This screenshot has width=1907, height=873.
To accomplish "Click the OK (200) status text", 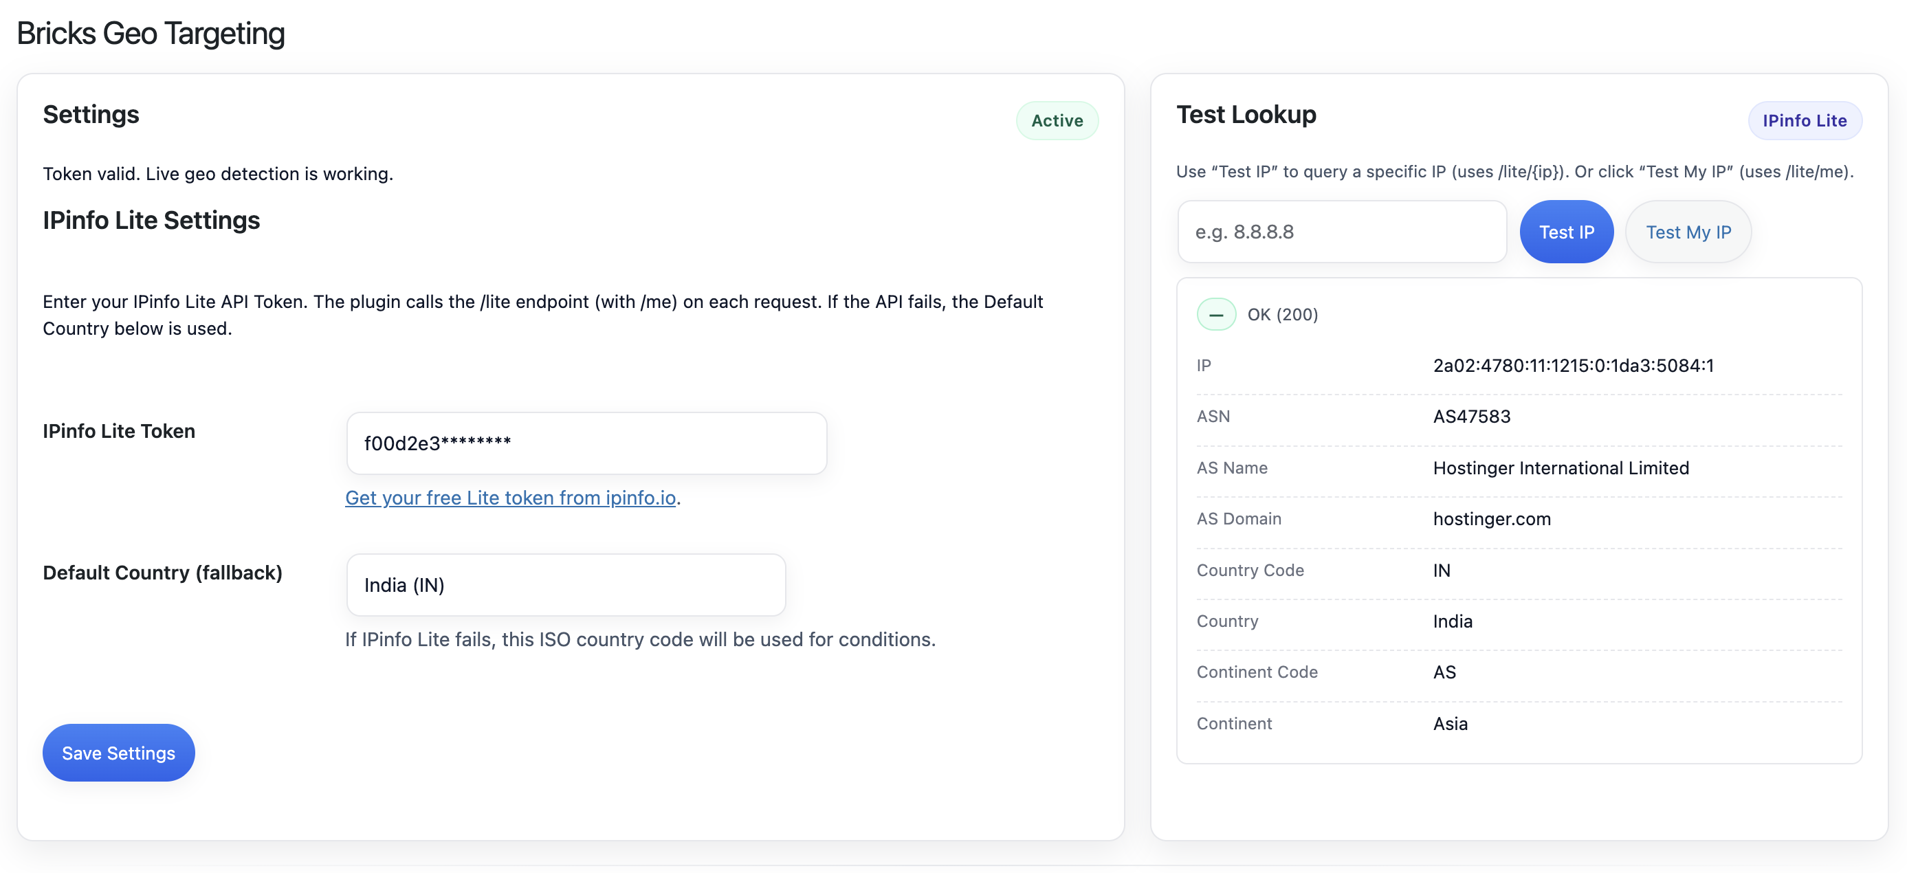I will [1282, 314].
